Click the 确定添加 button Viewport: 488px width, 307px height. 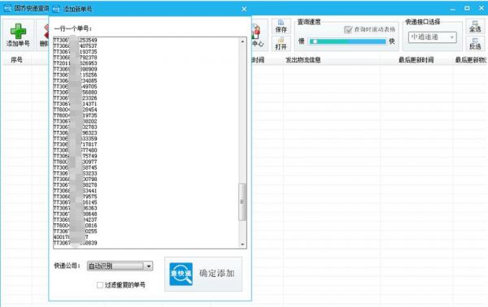203,274
